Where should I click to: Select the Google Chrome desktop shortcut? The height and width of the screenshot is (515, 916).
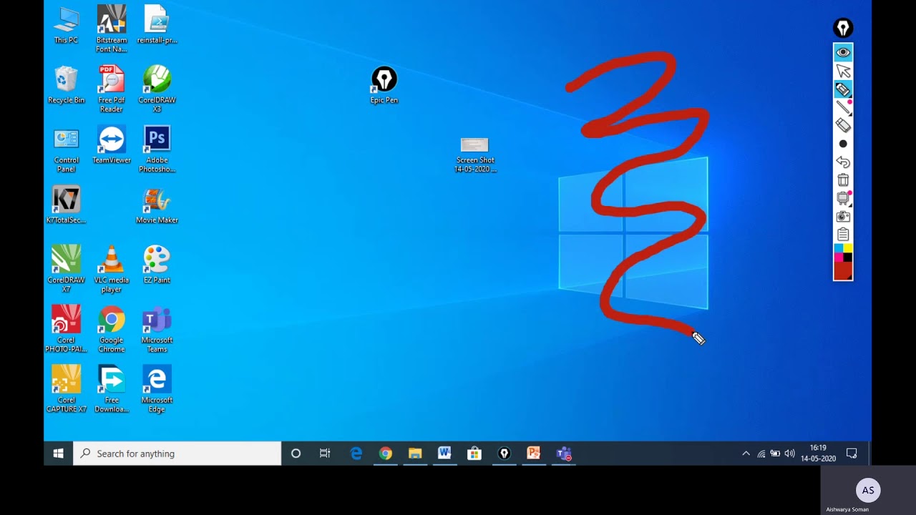point(111,329)
